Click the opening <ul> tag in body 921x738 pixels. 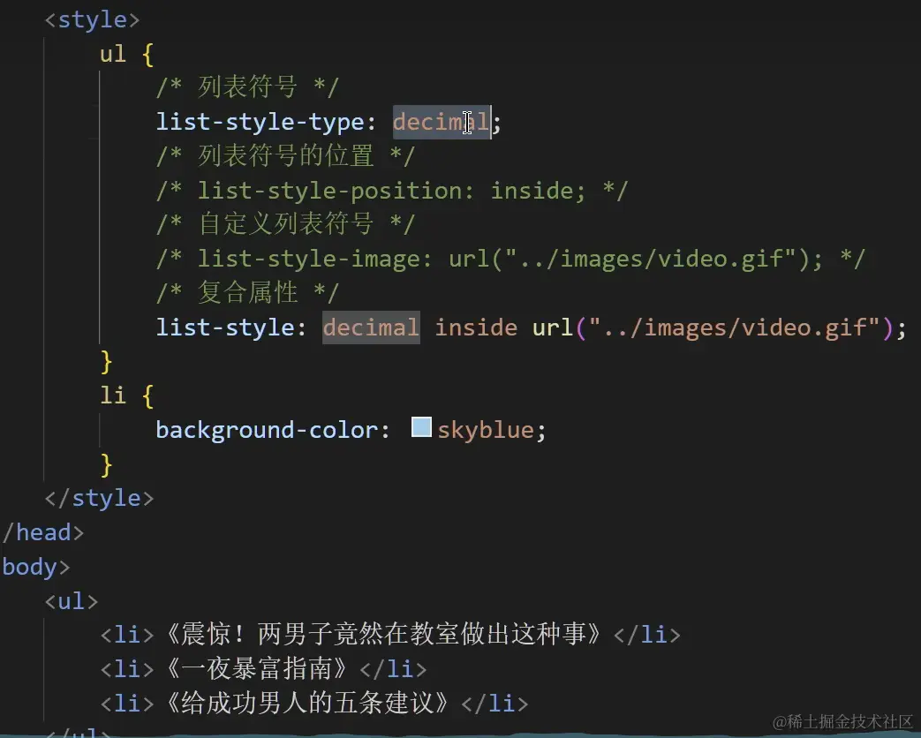72,601
